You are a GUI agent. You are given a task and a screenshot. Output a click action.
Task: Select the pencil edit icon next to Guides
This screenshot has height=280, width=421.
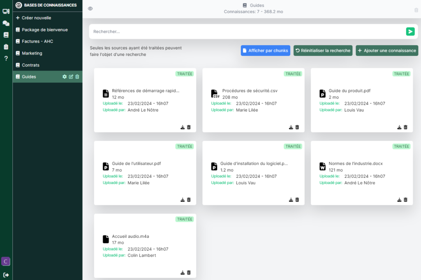coord(71,76)
